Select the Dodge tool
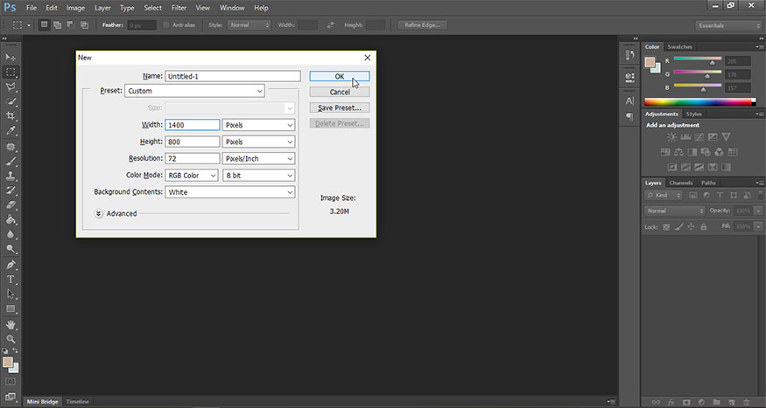Viewport: 766px width, 408px height. tap(11, 249)
